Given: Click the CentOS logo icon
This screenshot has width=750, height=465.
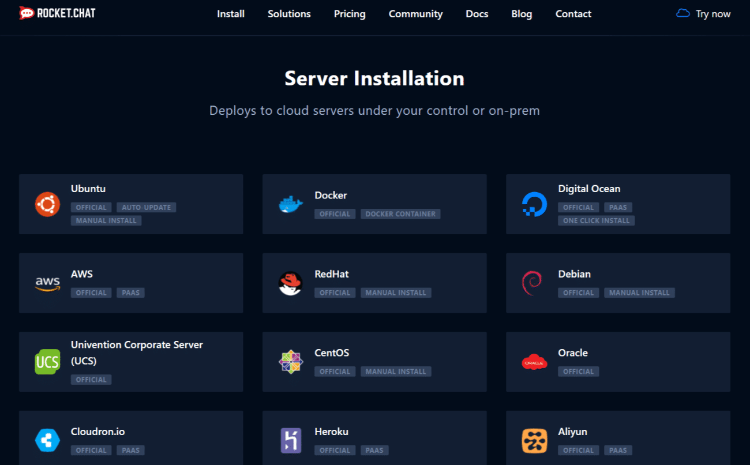Looking at the screenshot, I should (290, 361).
